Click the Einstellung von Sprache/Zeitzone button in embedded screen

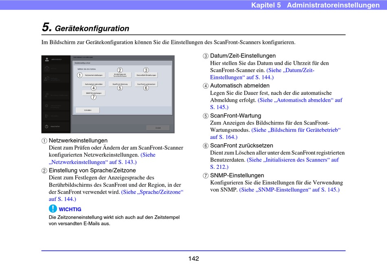(120, 75)
